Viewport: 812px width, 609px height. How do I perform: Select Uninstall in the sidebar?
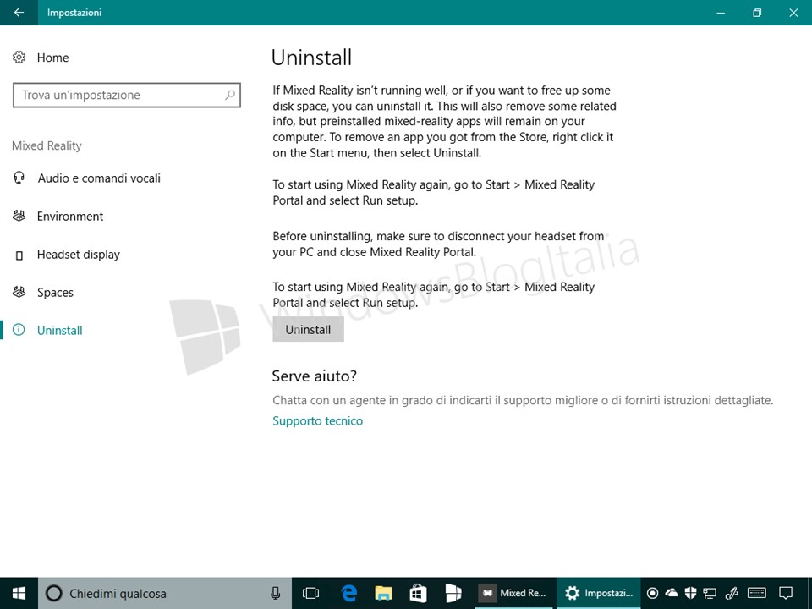click(59, 331)
